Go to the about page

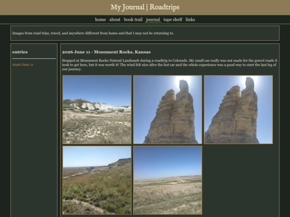click(115, 20)
